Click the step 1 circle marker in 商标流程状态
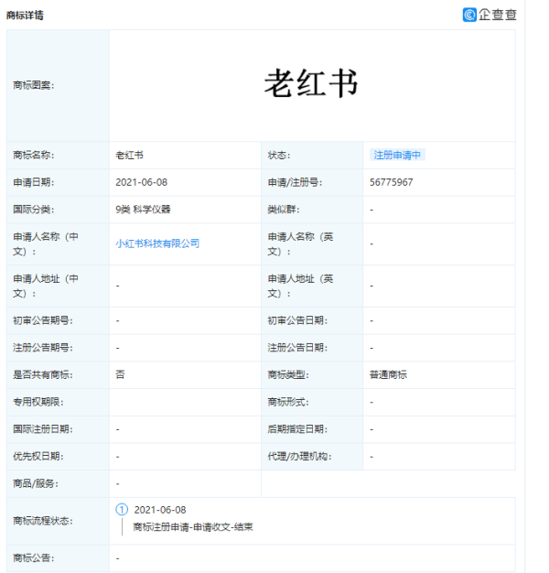The image size is (549, 573). pos(122,510)
